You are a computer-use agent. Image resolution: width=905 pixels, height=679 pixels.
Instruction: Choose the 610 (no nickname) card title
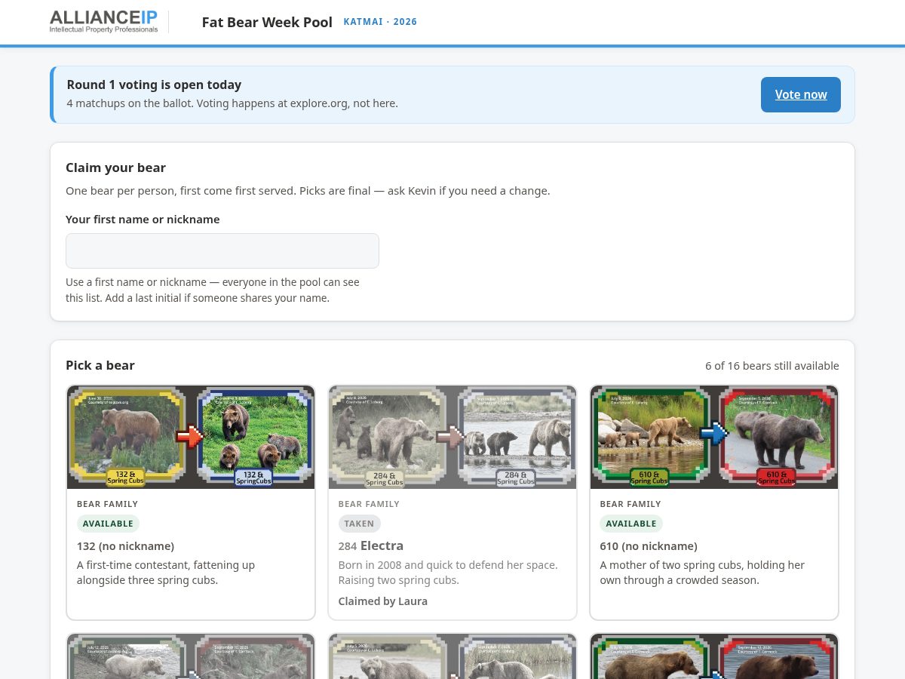point(649,545)
